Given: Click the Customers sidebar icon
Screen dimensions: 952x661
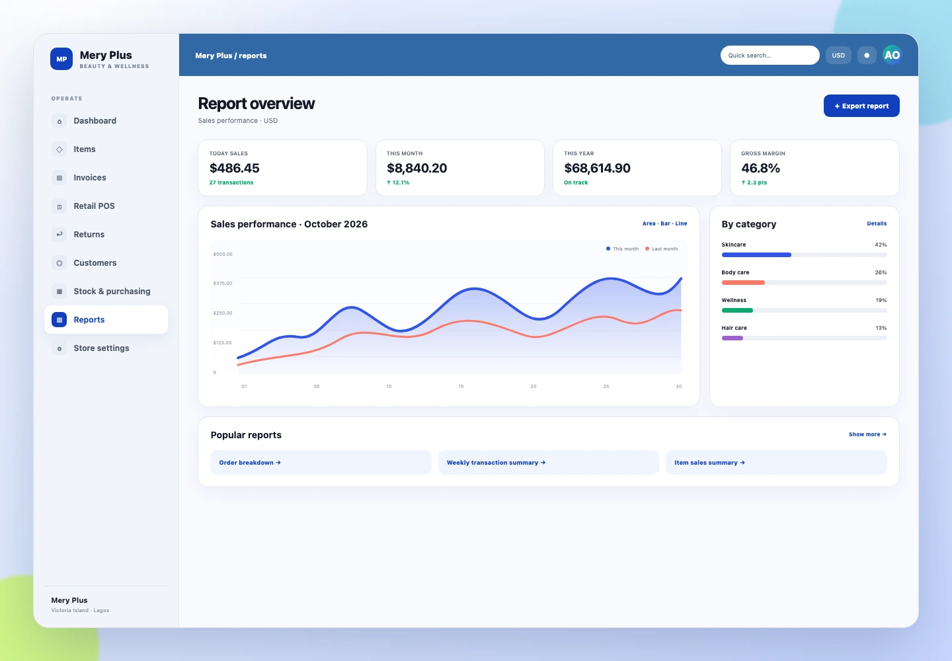Looking at the screenshot, I should pyautogui.click(x=59, y=263).
